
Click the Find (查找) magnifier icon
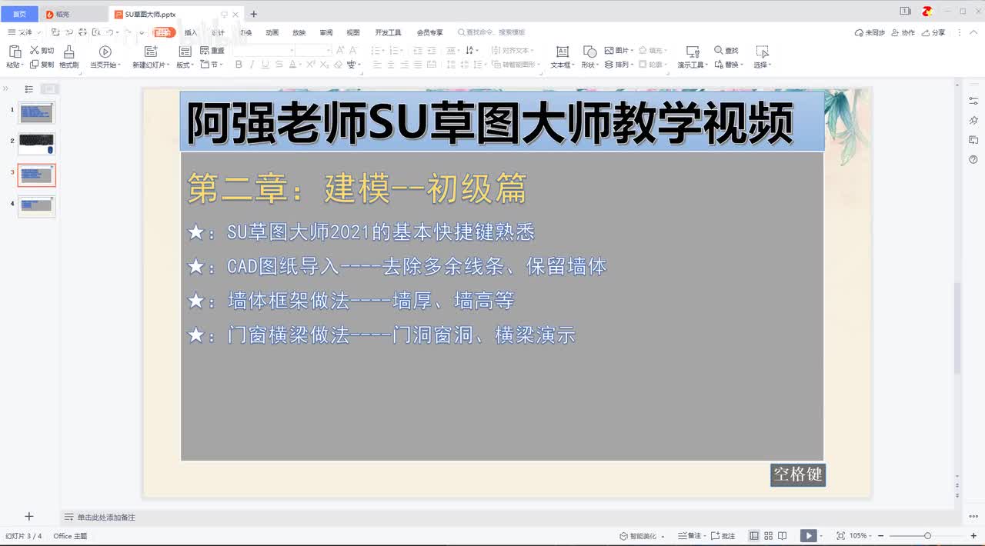click(719, 51)
